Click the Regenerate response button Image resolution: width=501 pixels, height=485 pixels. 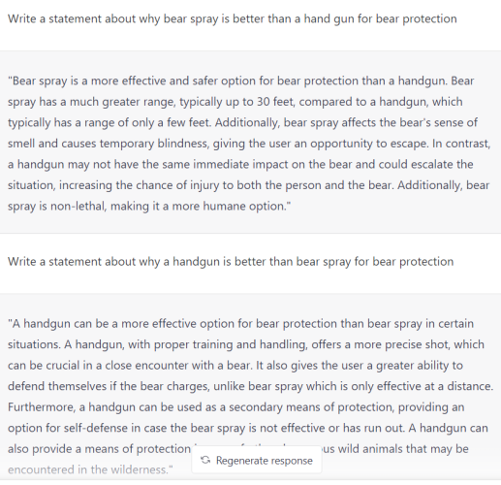[257, 460]
